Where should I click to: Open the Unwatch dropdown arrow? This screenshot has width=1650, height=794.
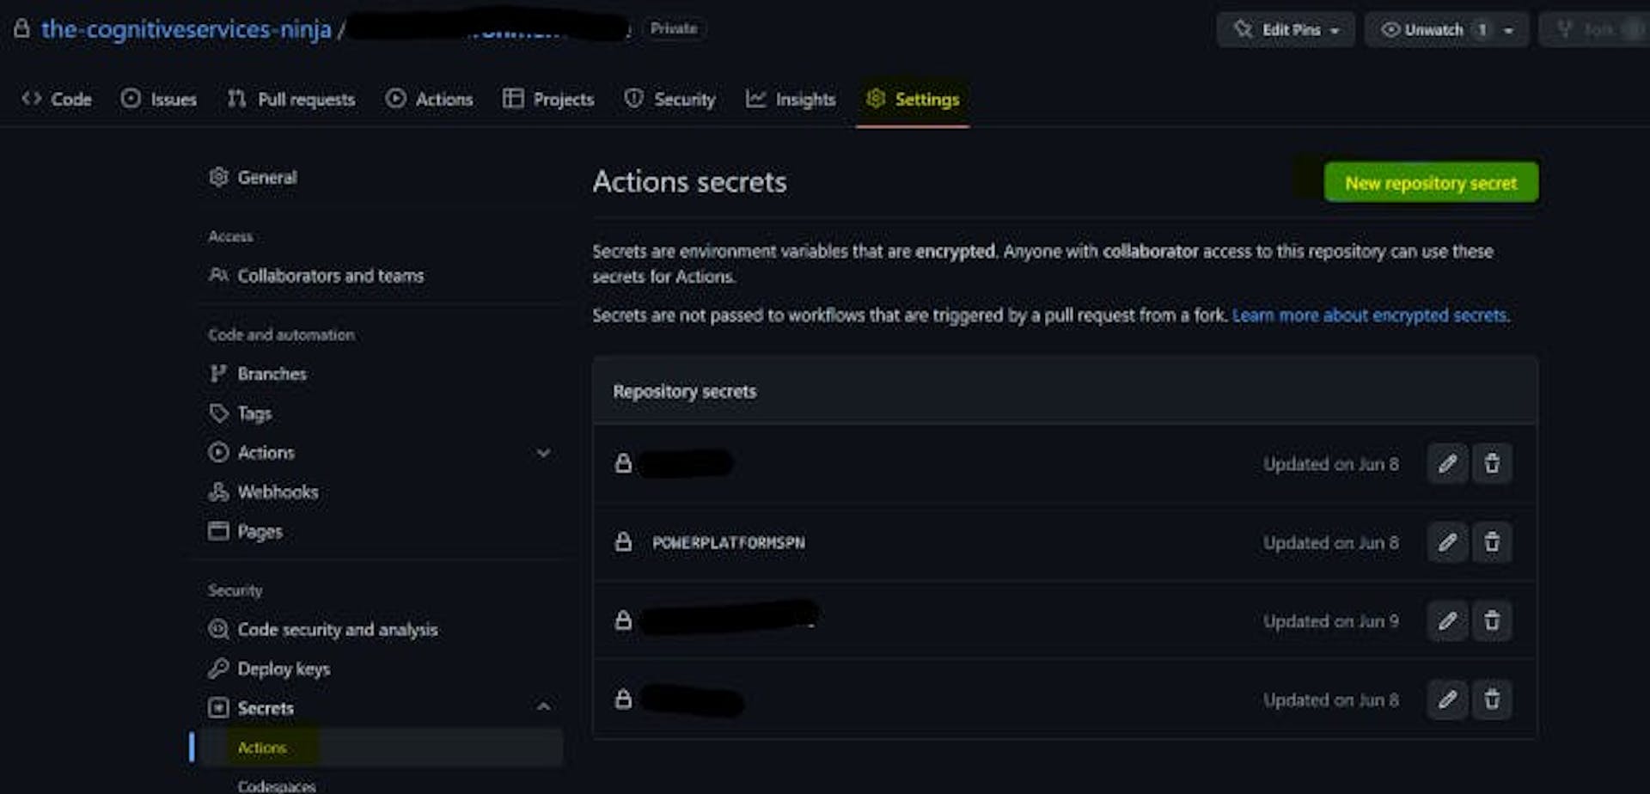point(1509,30)
